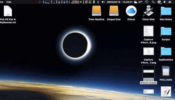
Task: Select the script editor document icon at bottom right
Action: [x=166, y=92]
